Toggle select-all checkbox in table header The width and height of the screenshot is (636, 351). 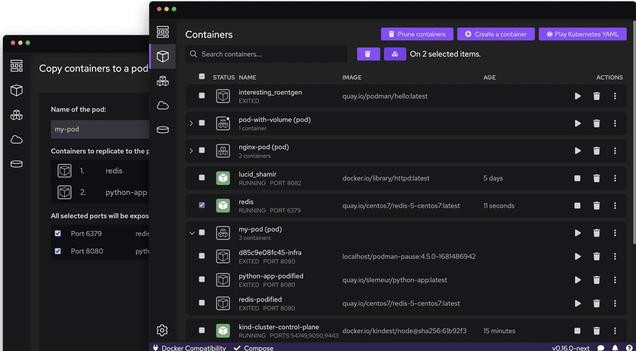[202, 77]
